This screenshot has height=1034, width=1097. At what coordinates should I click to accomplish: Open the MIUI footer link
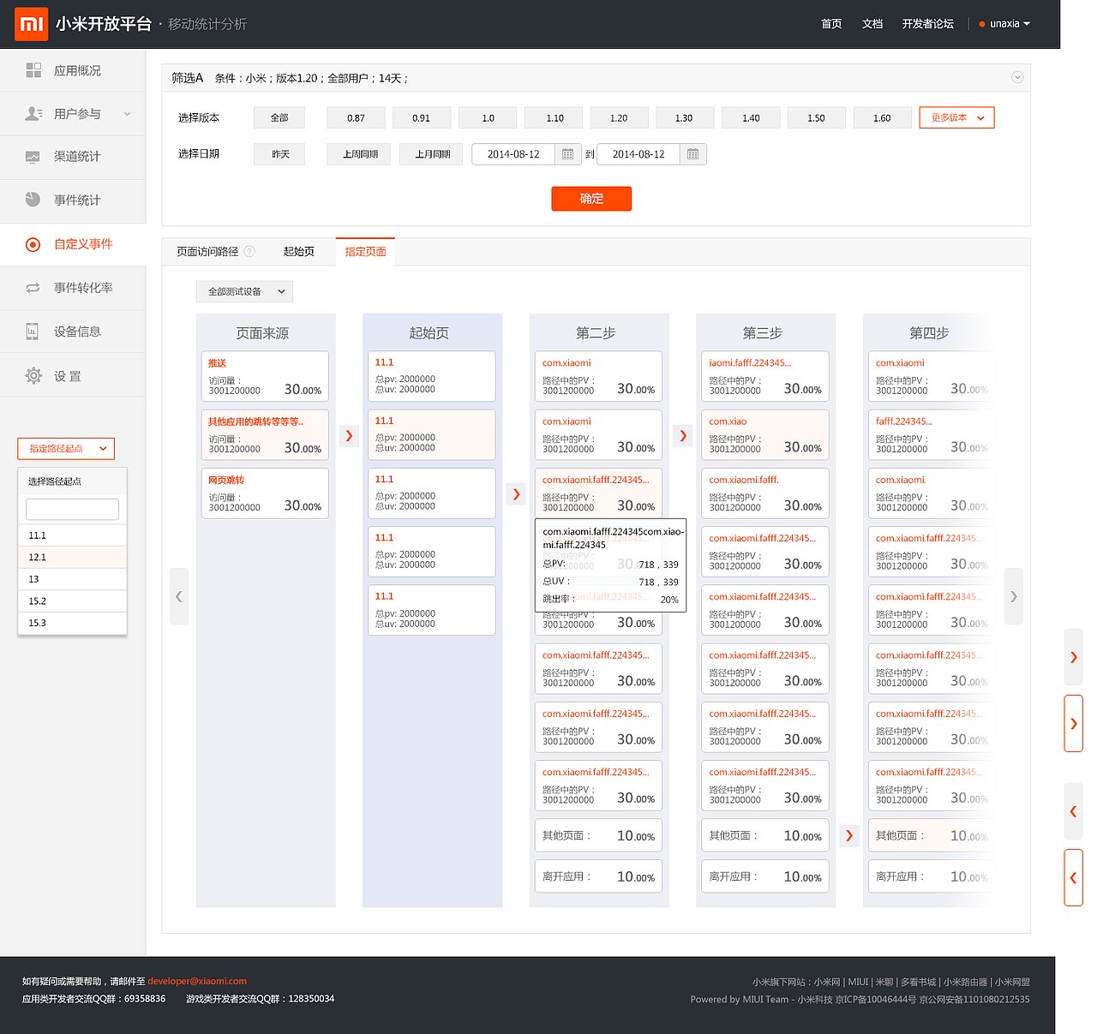point(858,983)
